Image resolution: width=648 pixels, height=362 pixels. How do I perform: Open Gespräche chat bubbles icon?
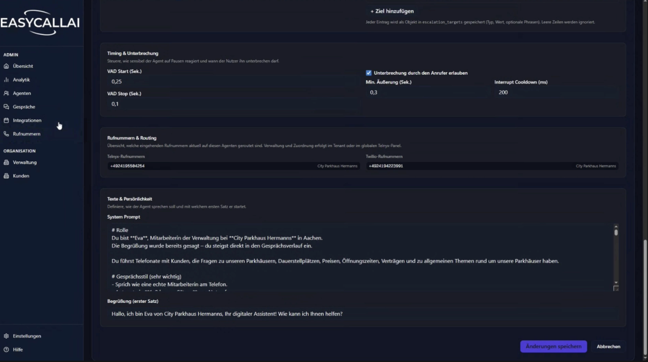(6, 107)
